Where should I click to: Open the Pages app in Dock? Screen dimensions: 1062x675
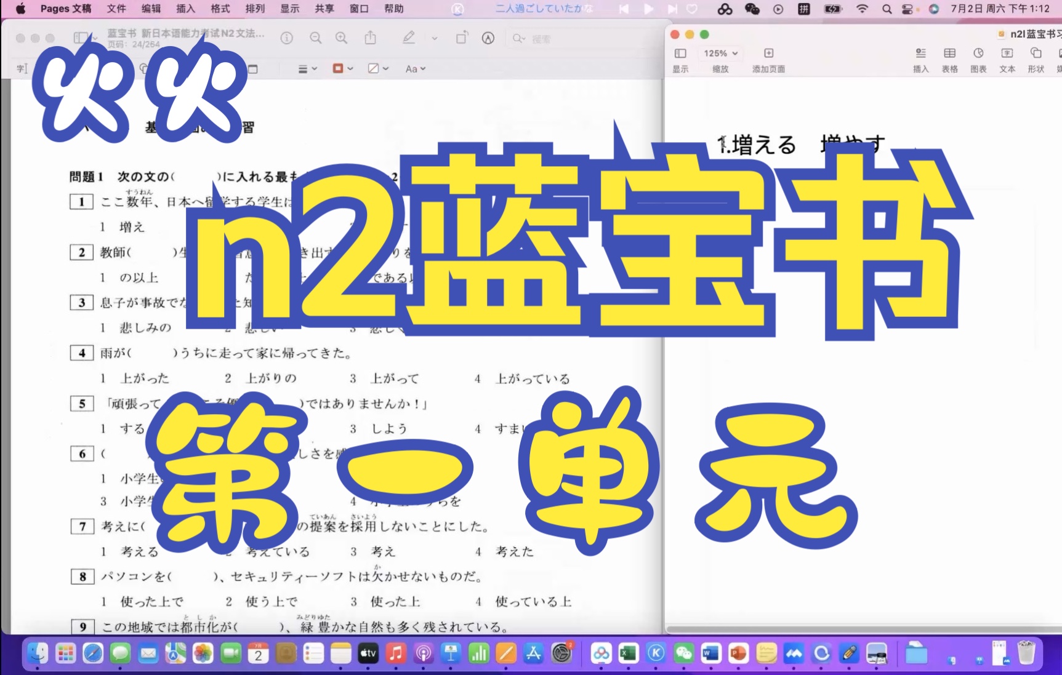pos(506,653)
